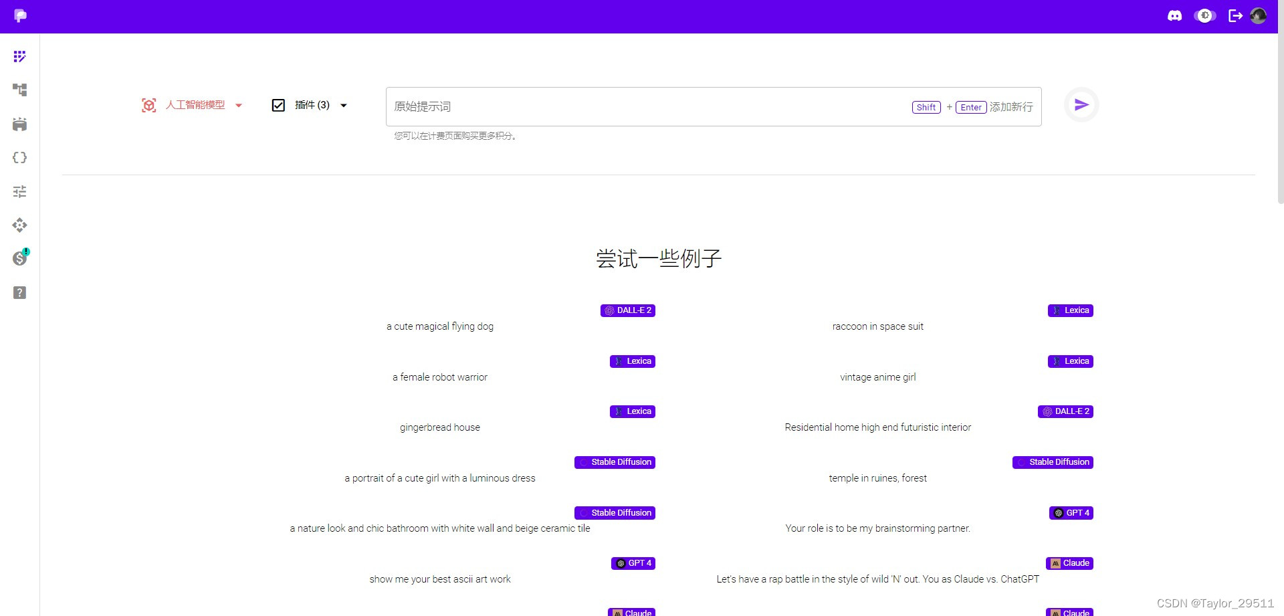Select the Lexica tag above female robot warrior
Image resolution: width=1284 pixels, height=616 pixels.
(x=633, y=361)
